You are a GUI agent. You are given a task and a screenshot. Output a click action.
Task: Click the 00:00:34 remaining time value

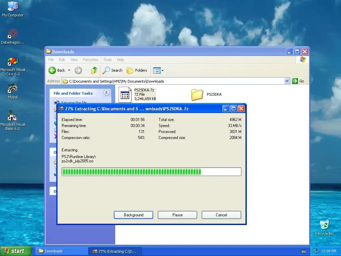pyautogui.click(x=138, y=126)
